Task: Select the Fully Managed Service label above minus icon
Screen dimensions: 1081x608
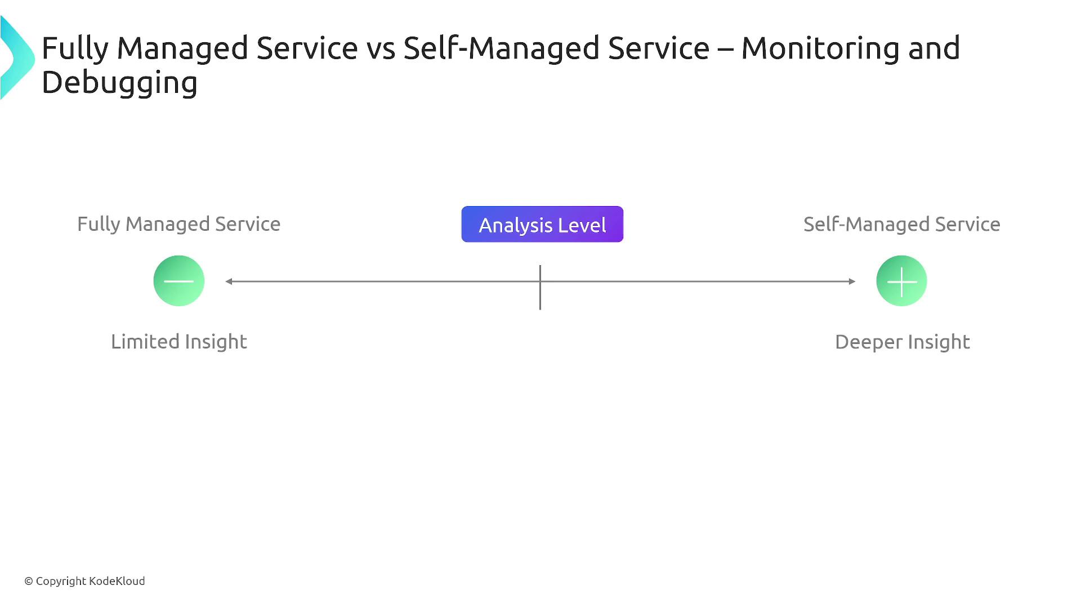Action: [x=178, y=224]
